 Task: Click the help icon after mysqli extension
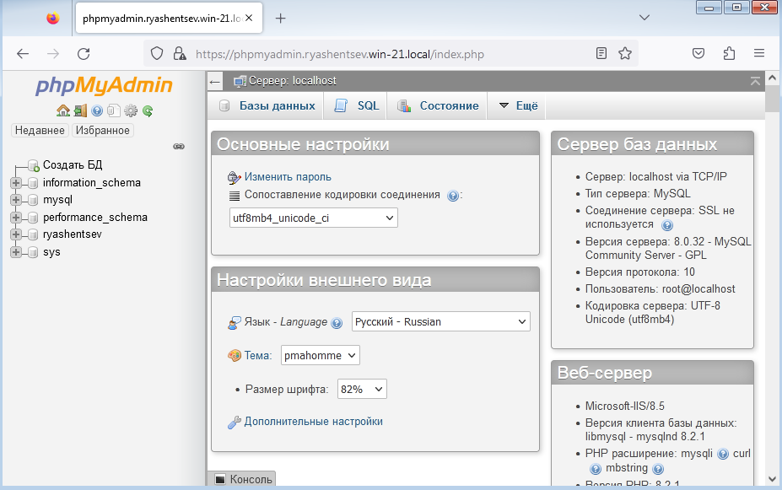(723, 454)
